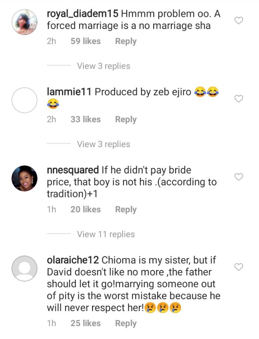The image size is (259, 339).
Task: Open nnesquared's profile photo
Action: click(24, 179)
